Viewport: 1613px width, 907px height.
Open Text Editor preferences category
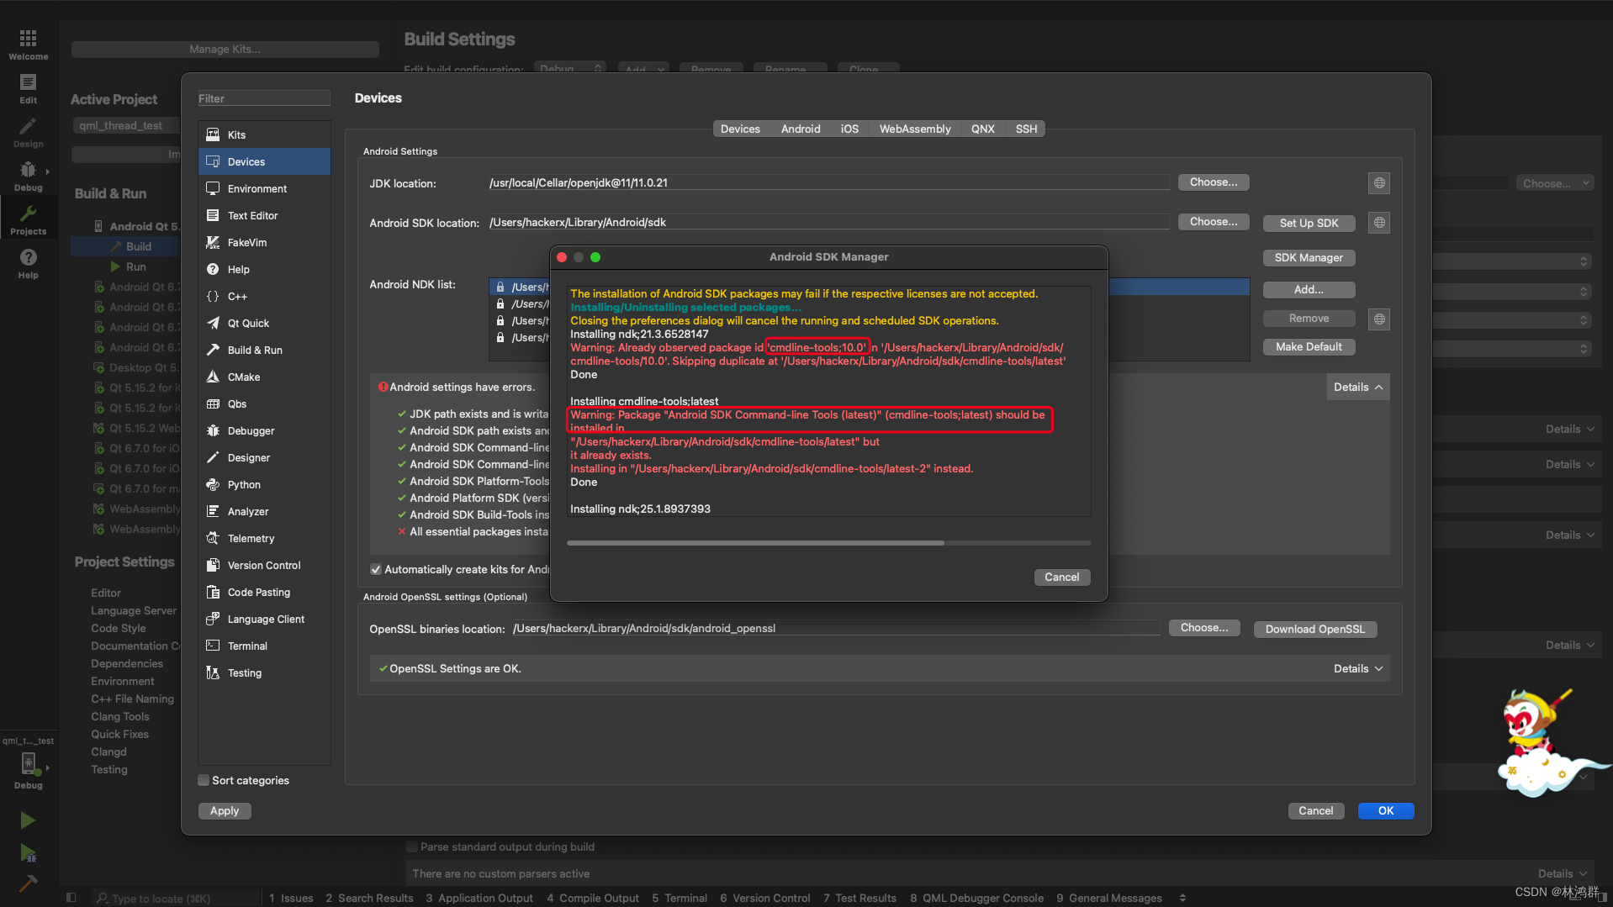[264, 215]
